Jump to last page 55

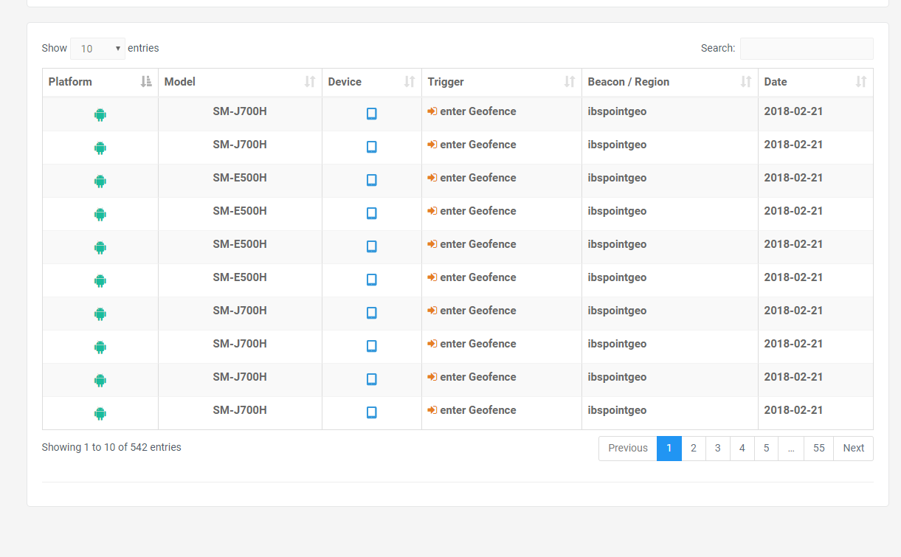[x=819, y=449]
